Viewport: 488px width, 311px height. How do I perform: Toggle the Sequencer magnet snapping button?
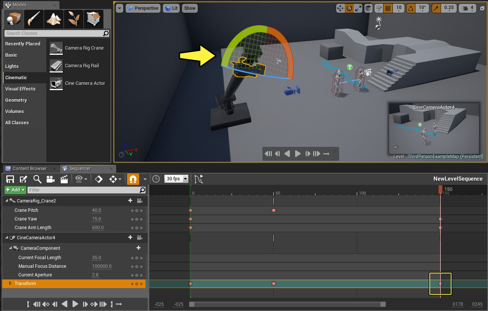(x=133, y=179)
